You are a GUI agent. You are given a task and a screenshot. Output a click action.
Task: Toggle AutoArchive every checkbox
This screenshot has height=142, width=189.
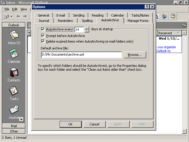click(x=43, y=29)
